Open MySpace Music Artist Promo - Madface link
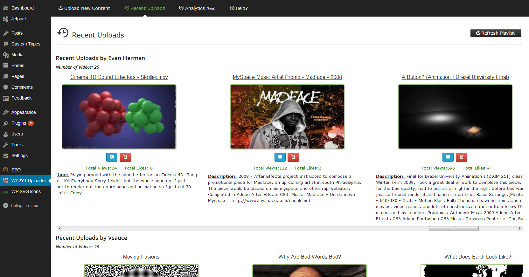529x277 pixels. (x=287, y=77)
